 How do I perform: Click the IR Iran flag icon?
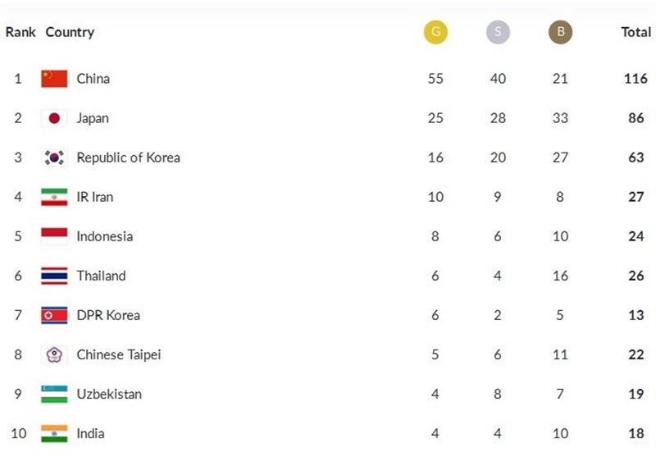pos(54,197)
